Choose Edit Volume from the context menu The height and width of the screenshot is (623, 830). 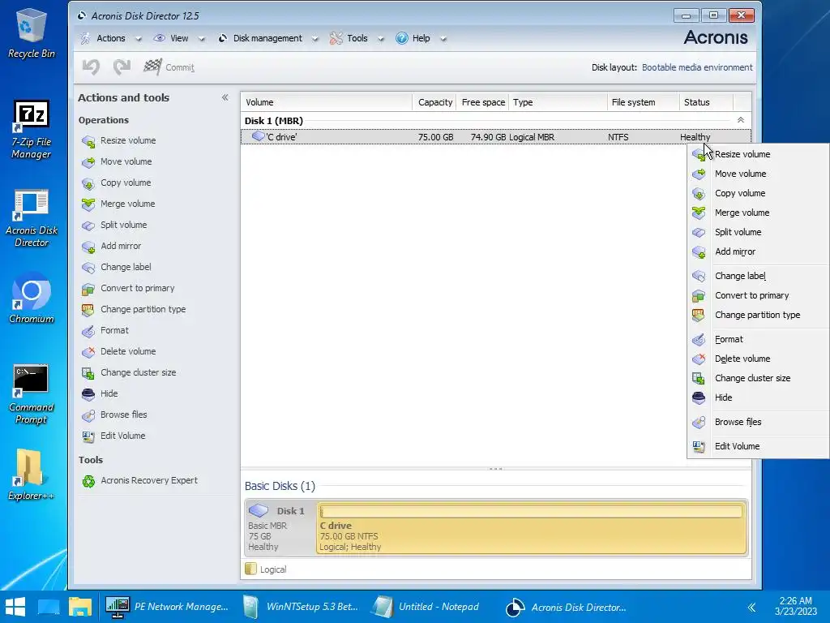tap(758, 446)
